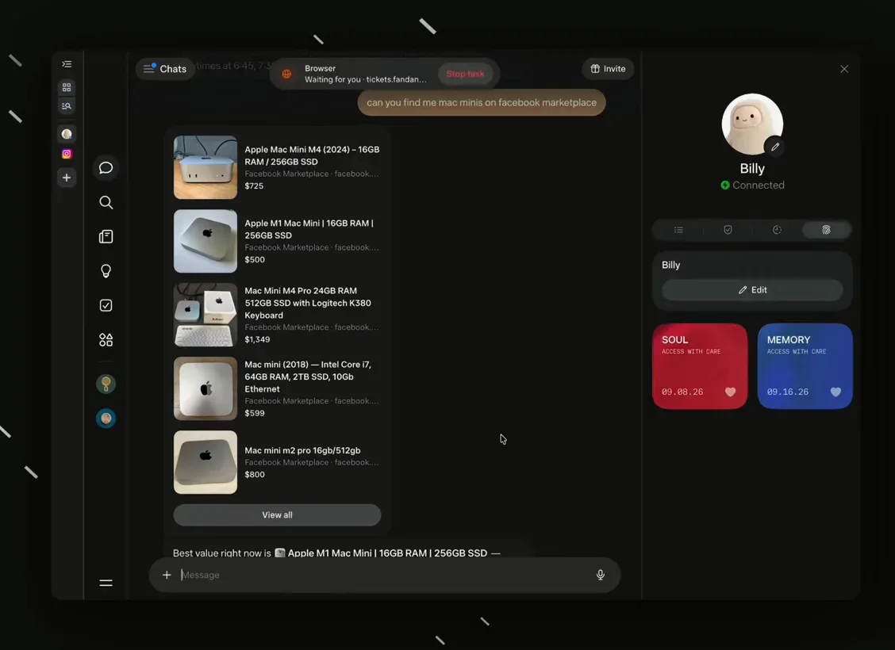Open the two-line menu icon at sidebar bottom
The image size is (895, 650).
[106, 583]
